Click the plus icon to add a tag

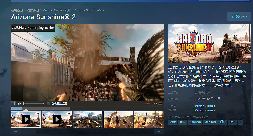[x=240, y=122]
